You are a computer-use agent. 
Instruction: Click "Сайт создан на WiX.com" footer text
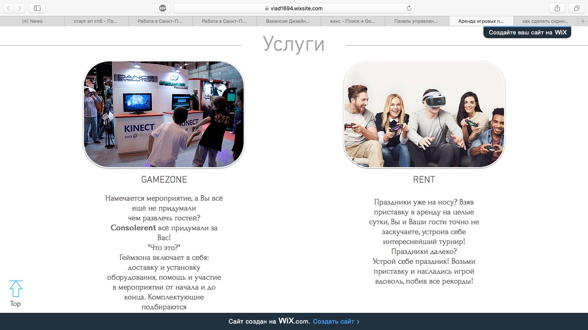pyautogui.click(x=269, y=321)
